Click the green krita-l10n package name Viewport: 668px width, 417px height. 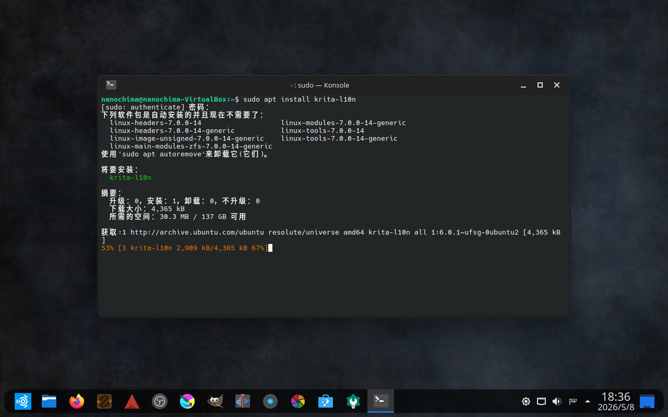coord(131,177)
